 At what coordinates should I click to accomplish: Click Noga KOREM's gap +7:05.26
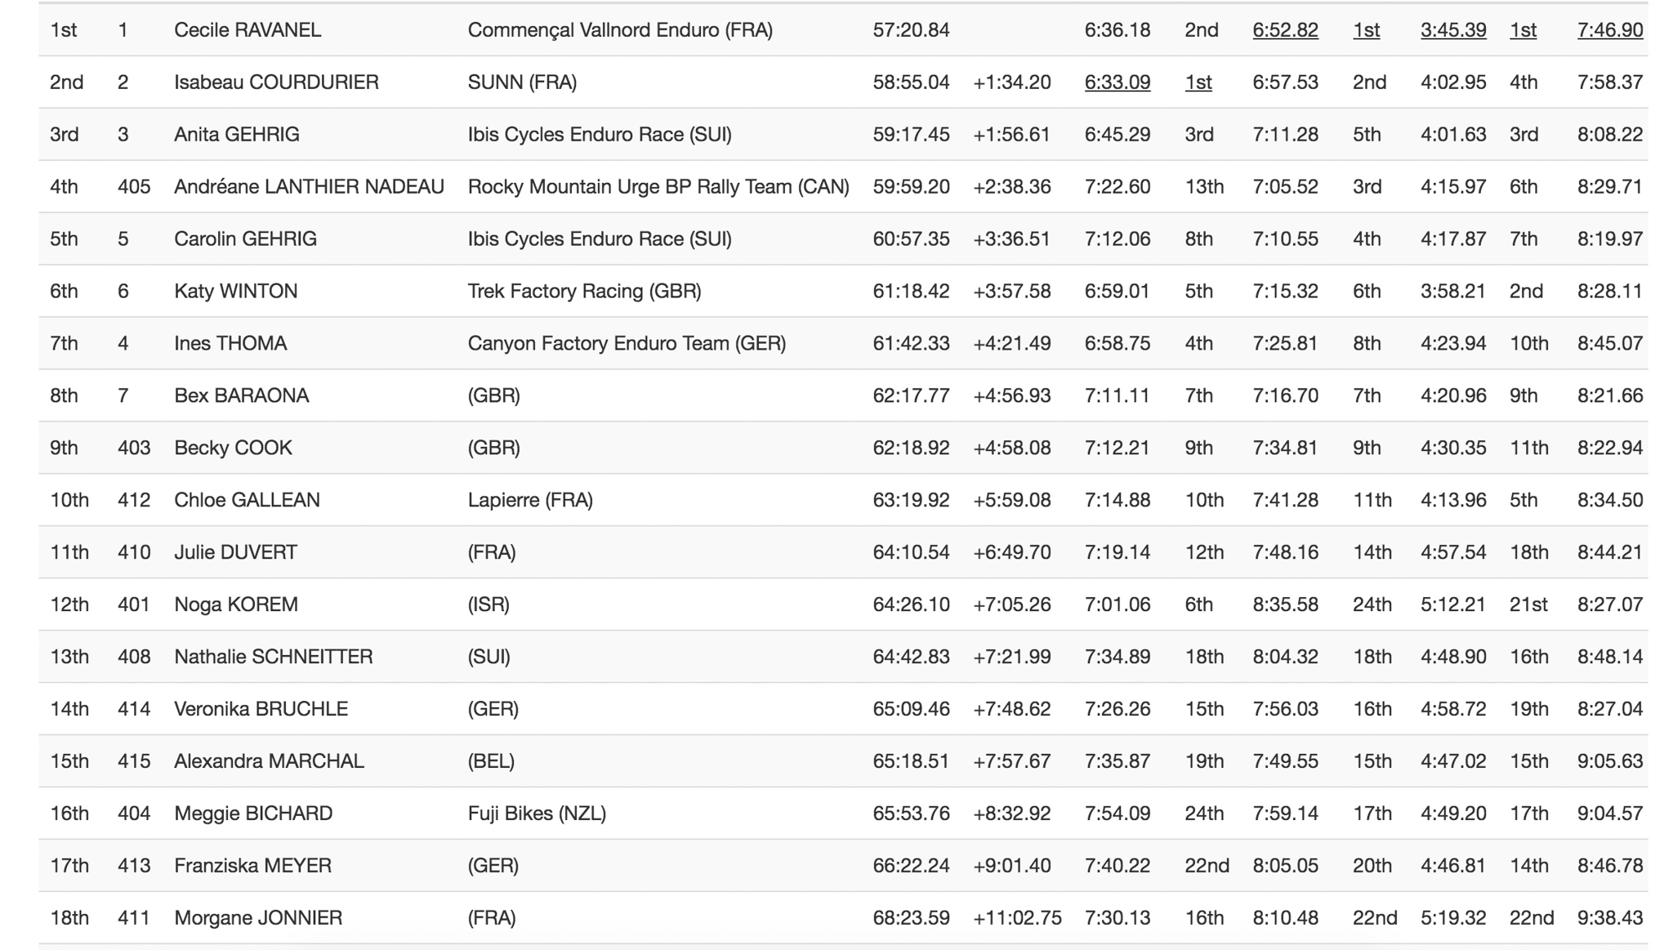tap(1011, 605)
